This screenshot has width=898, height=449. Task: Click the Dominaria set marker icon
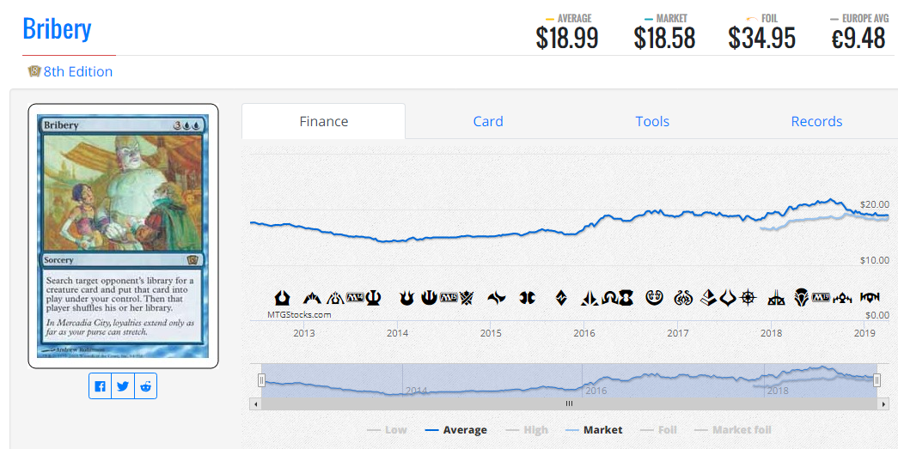coord(801,298)
